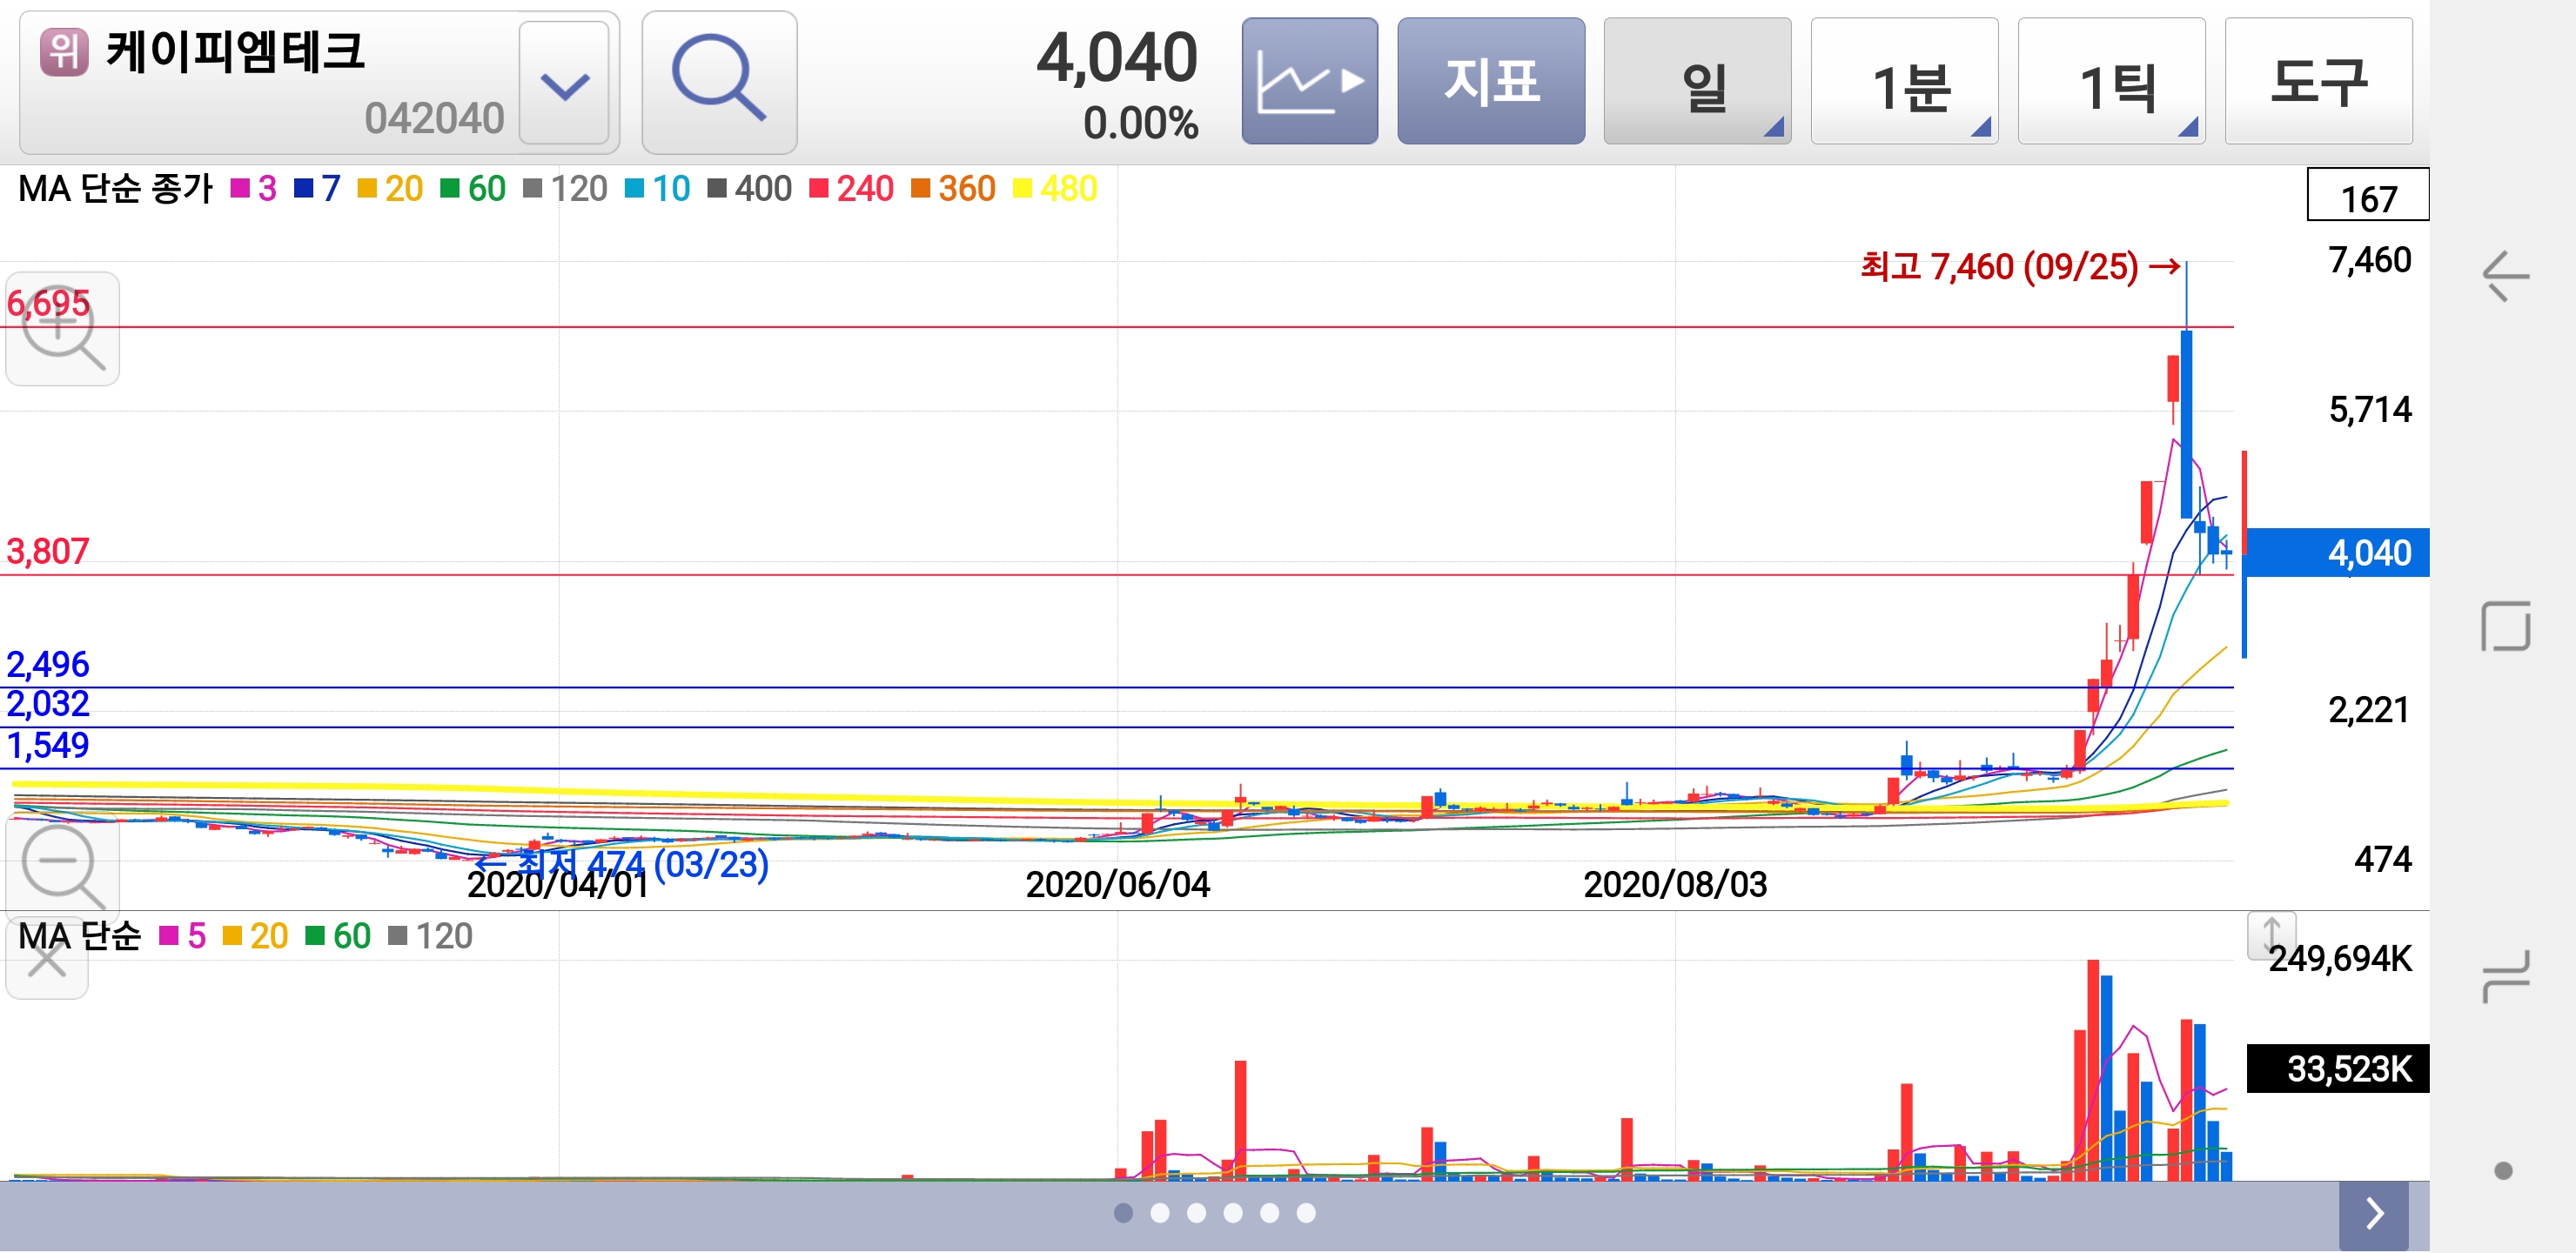This screenshot has width=2576, height=1253.
Task: Go to next page with right chevron
Action: (2374, 1214)
